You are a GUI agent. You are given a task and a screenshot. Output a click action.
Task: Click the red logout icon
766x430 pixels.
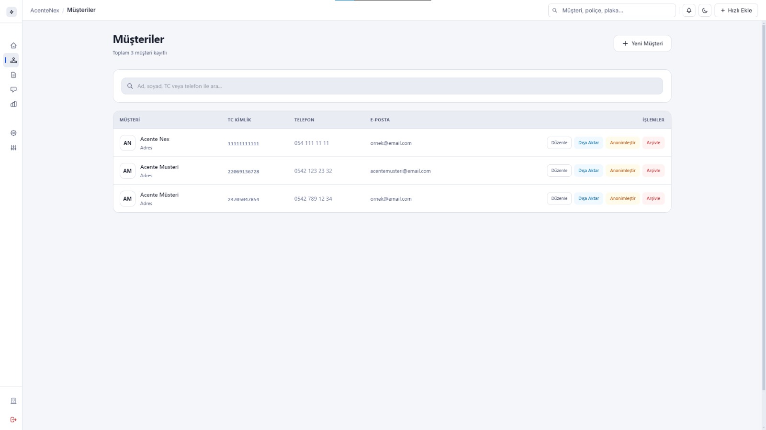13,419
